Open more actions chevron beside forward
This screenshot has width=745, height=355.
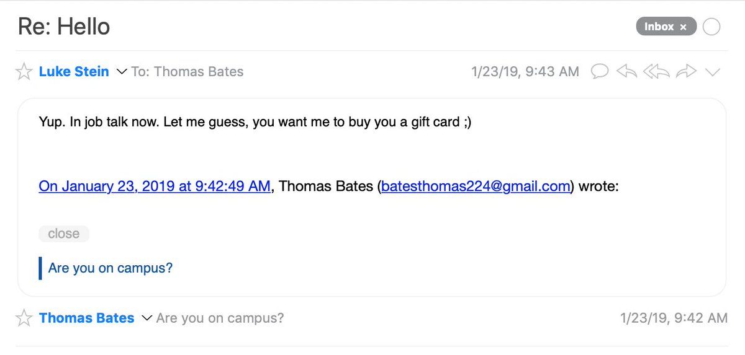tap(712, 72)
